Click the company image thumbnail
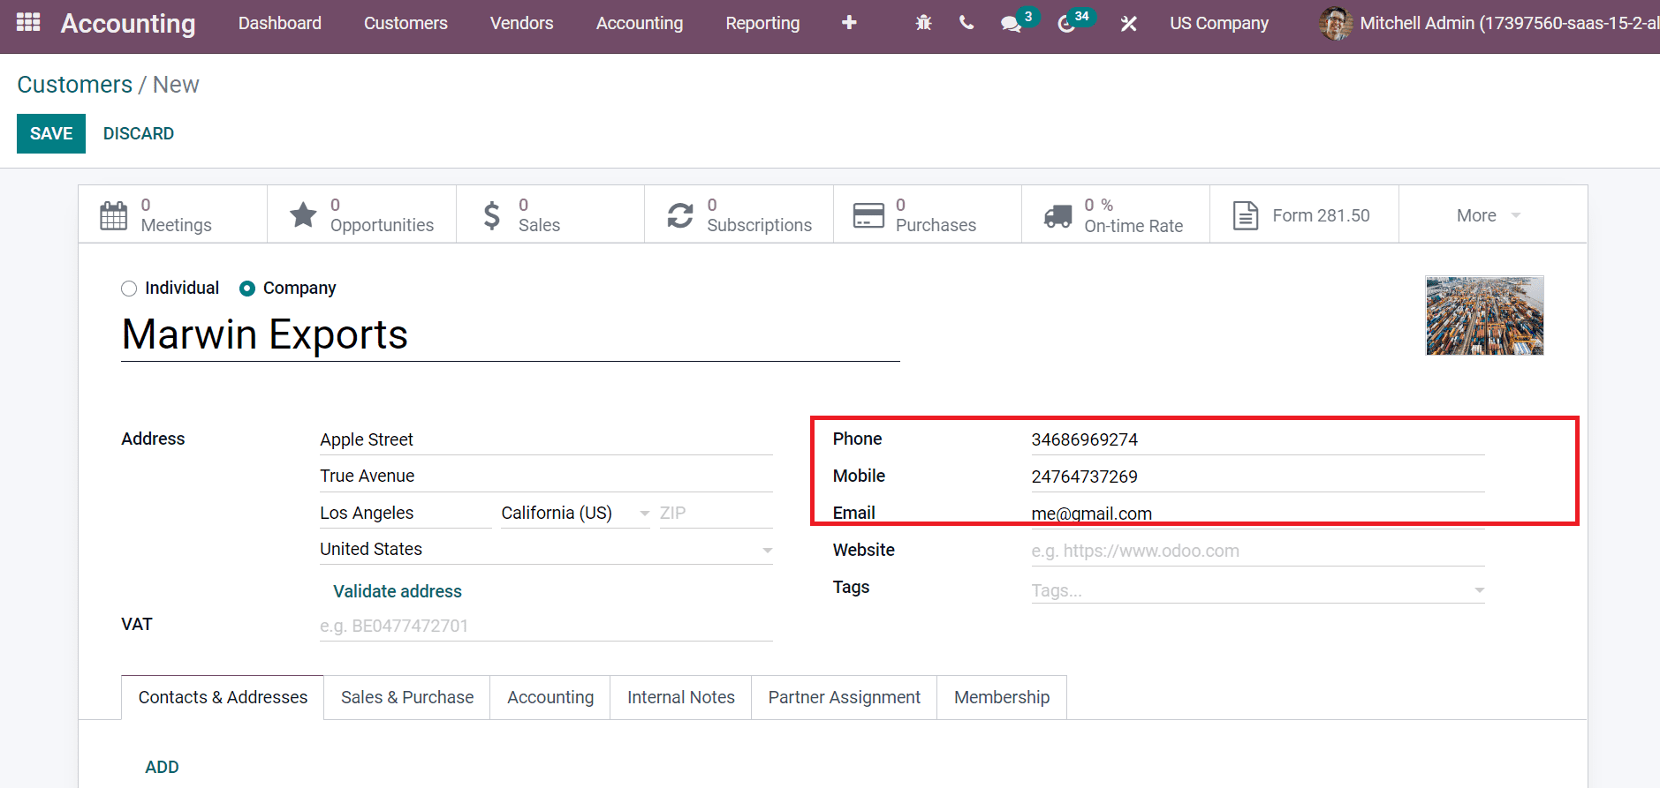Image resolution: width=1660 pixels, height=788 pixels. (1484, 315)
